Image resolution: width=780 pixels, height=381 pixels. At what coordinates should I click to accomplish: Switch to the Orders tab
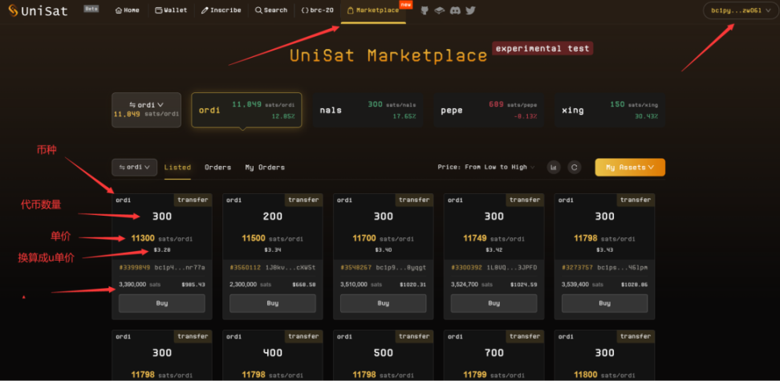click(x=218, y=168)
